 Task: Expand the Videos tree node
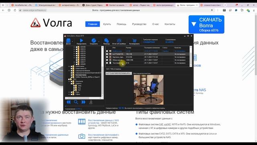[x=69, y=94]
